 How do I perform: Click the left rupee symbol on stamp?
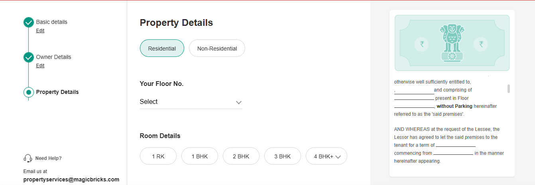coord(422,44)
